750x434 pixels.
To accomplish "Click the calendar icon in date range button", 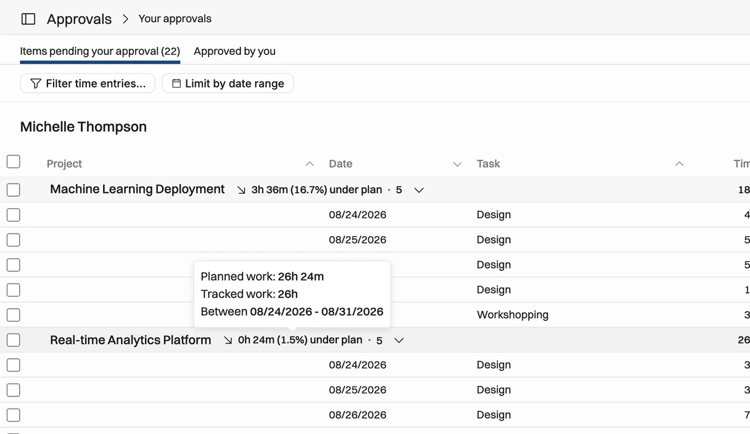I will 176,83.
